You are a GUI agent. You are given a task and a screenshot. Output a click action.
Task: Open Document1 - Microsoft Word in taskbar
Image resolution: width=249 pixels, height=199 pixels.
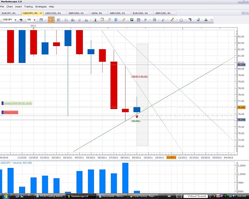pyautogui.click(x=113, y=196)
